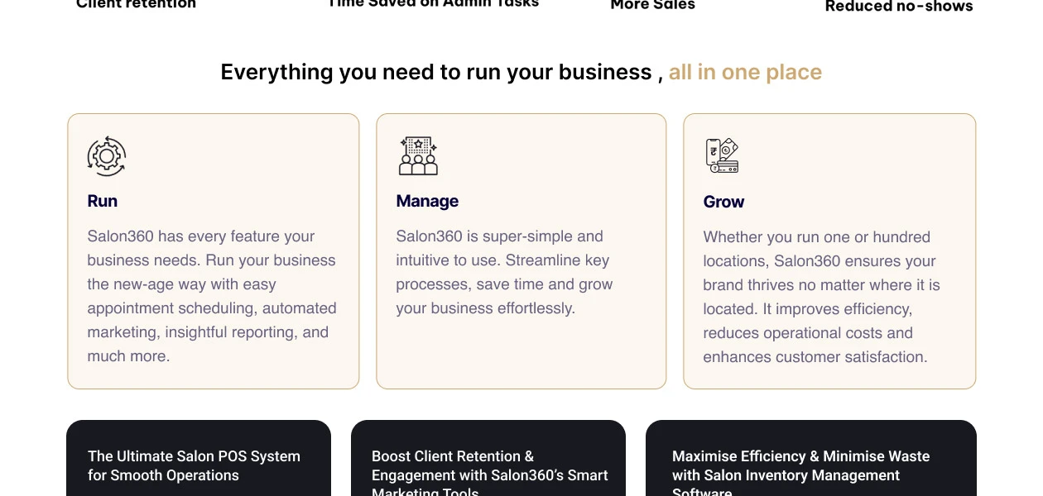The image size is (1043, 496).
Task: Click the Manage team icon
Action: coord(418,156)
